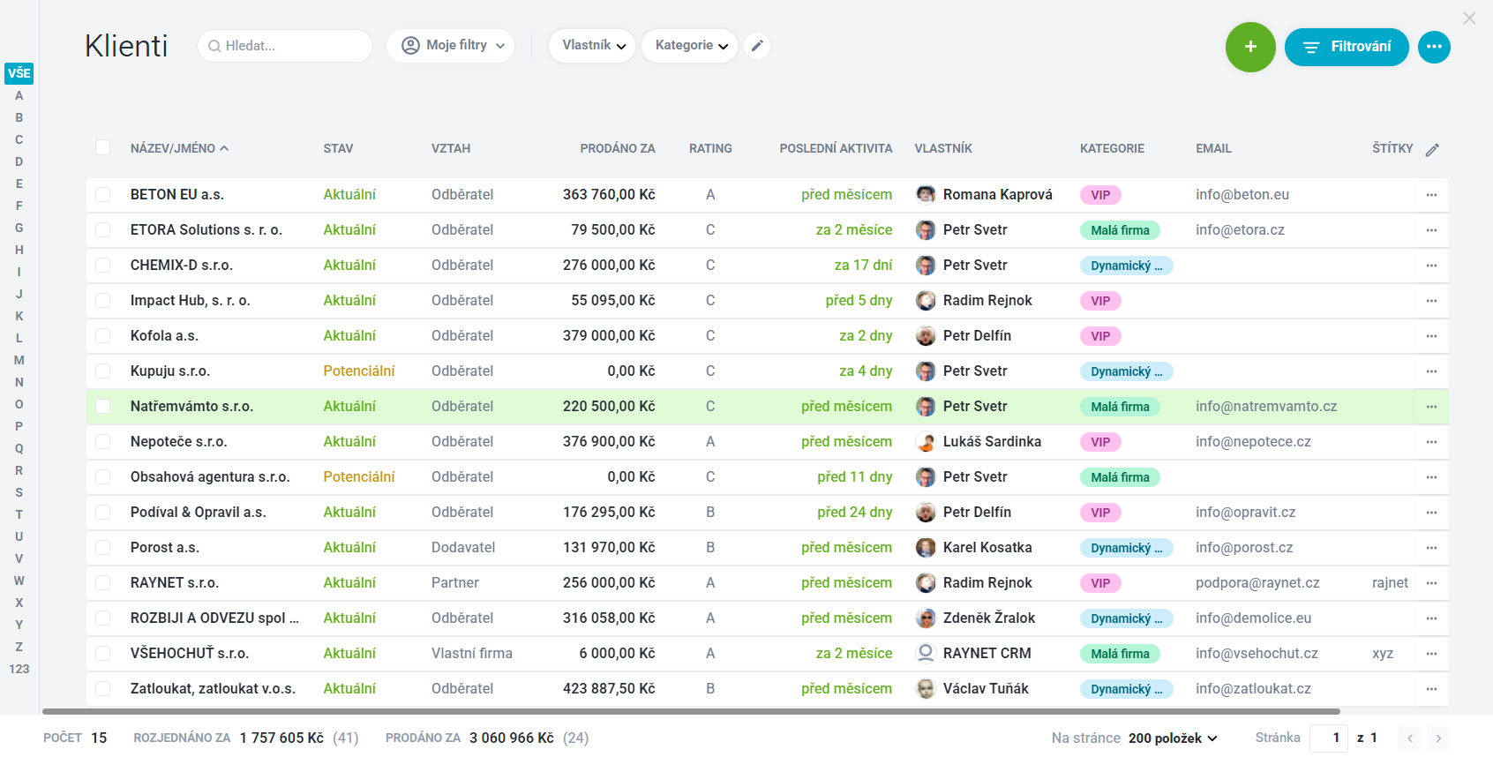The width and height of the screenshot is (1493, 757).
Task: Toggle the select-all checkbox in header
Action: [103, 147]
